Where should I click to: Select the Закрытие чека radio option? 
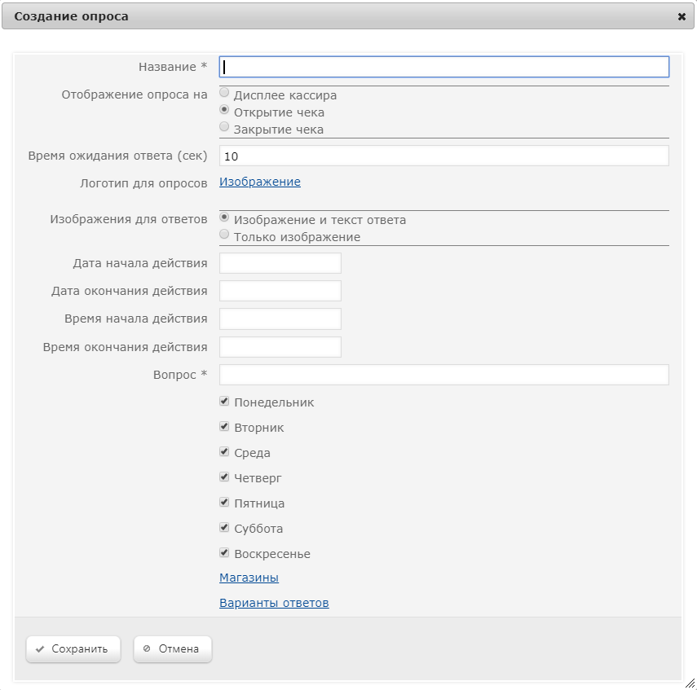click(x=224, y=126)
